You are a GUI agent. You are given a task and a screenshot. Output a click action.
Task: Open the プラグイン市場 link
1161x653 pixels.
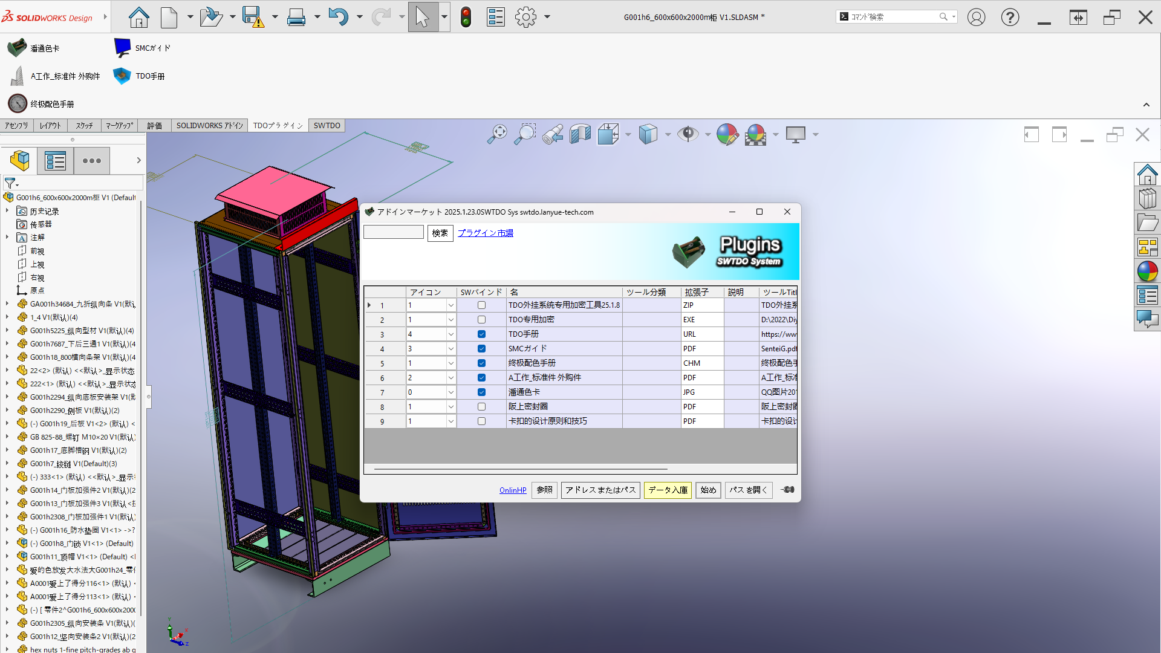[485, 233]
